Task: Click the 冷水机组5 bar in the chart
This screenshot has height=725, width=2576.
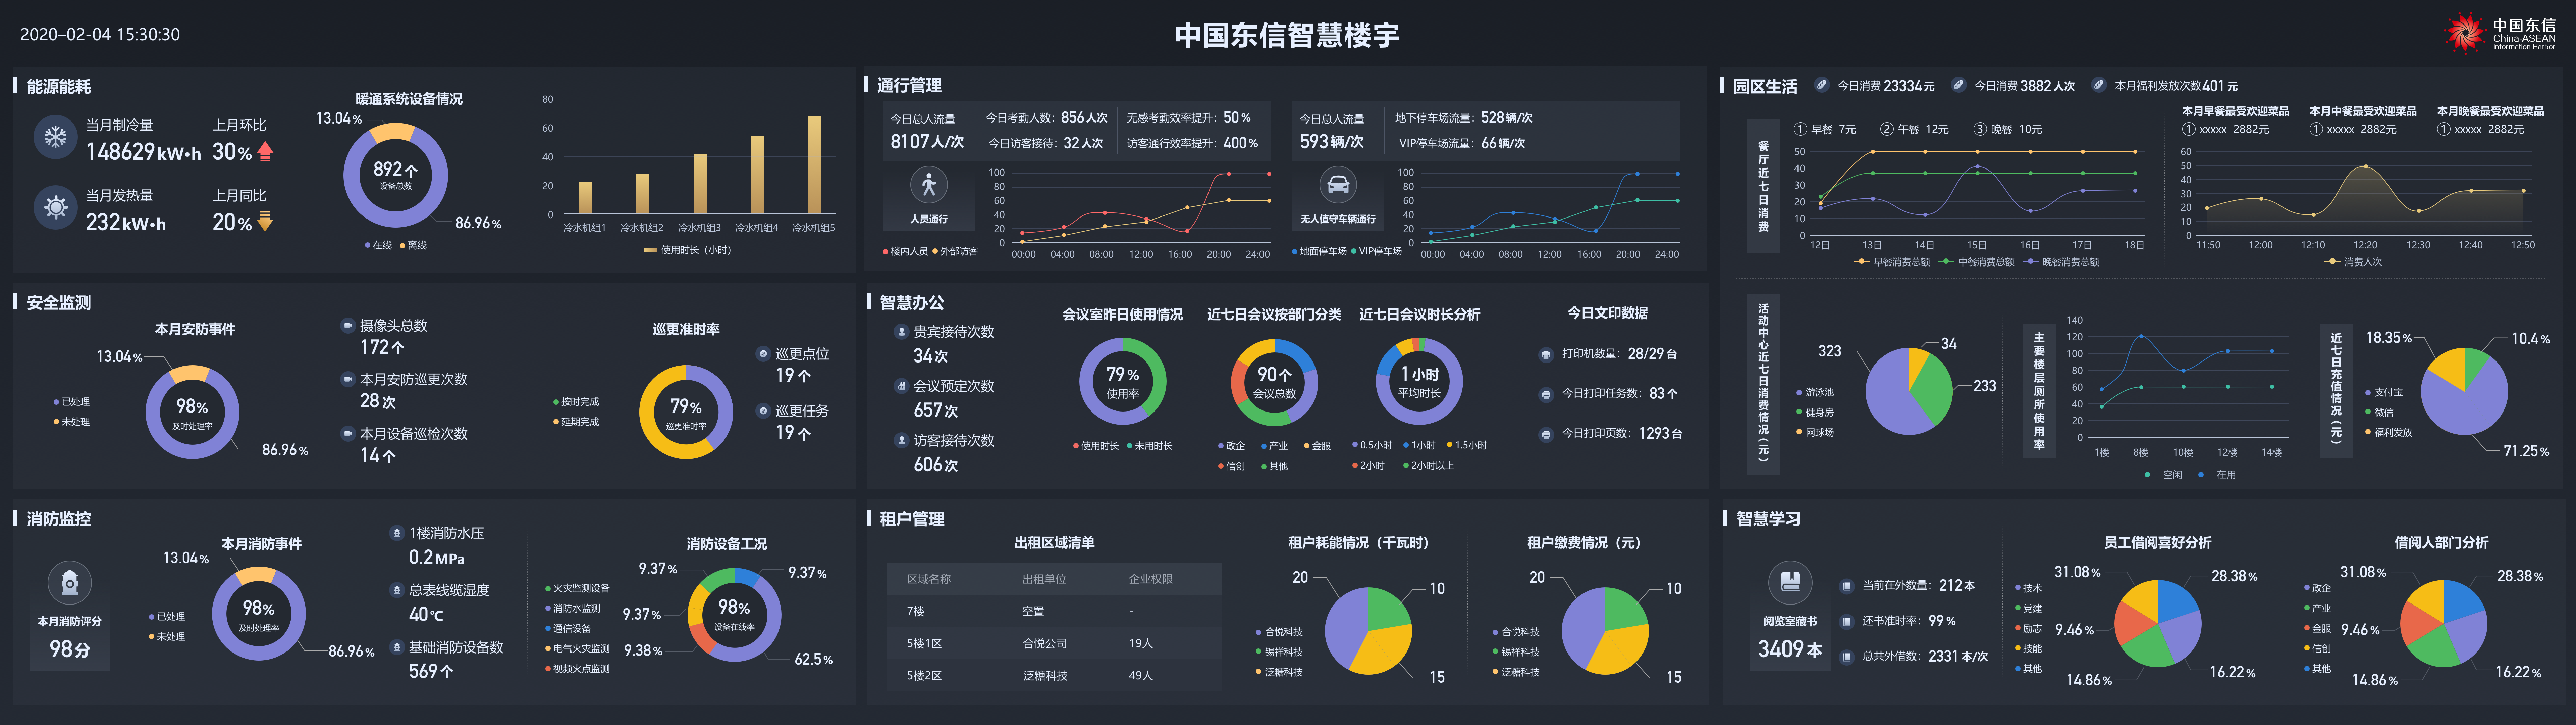Action: click(814, 165)
